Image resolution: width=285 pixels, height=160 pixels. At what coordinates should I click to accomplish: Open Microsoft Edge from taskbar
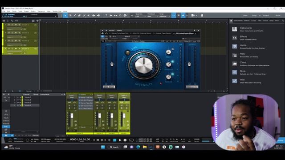138,147
